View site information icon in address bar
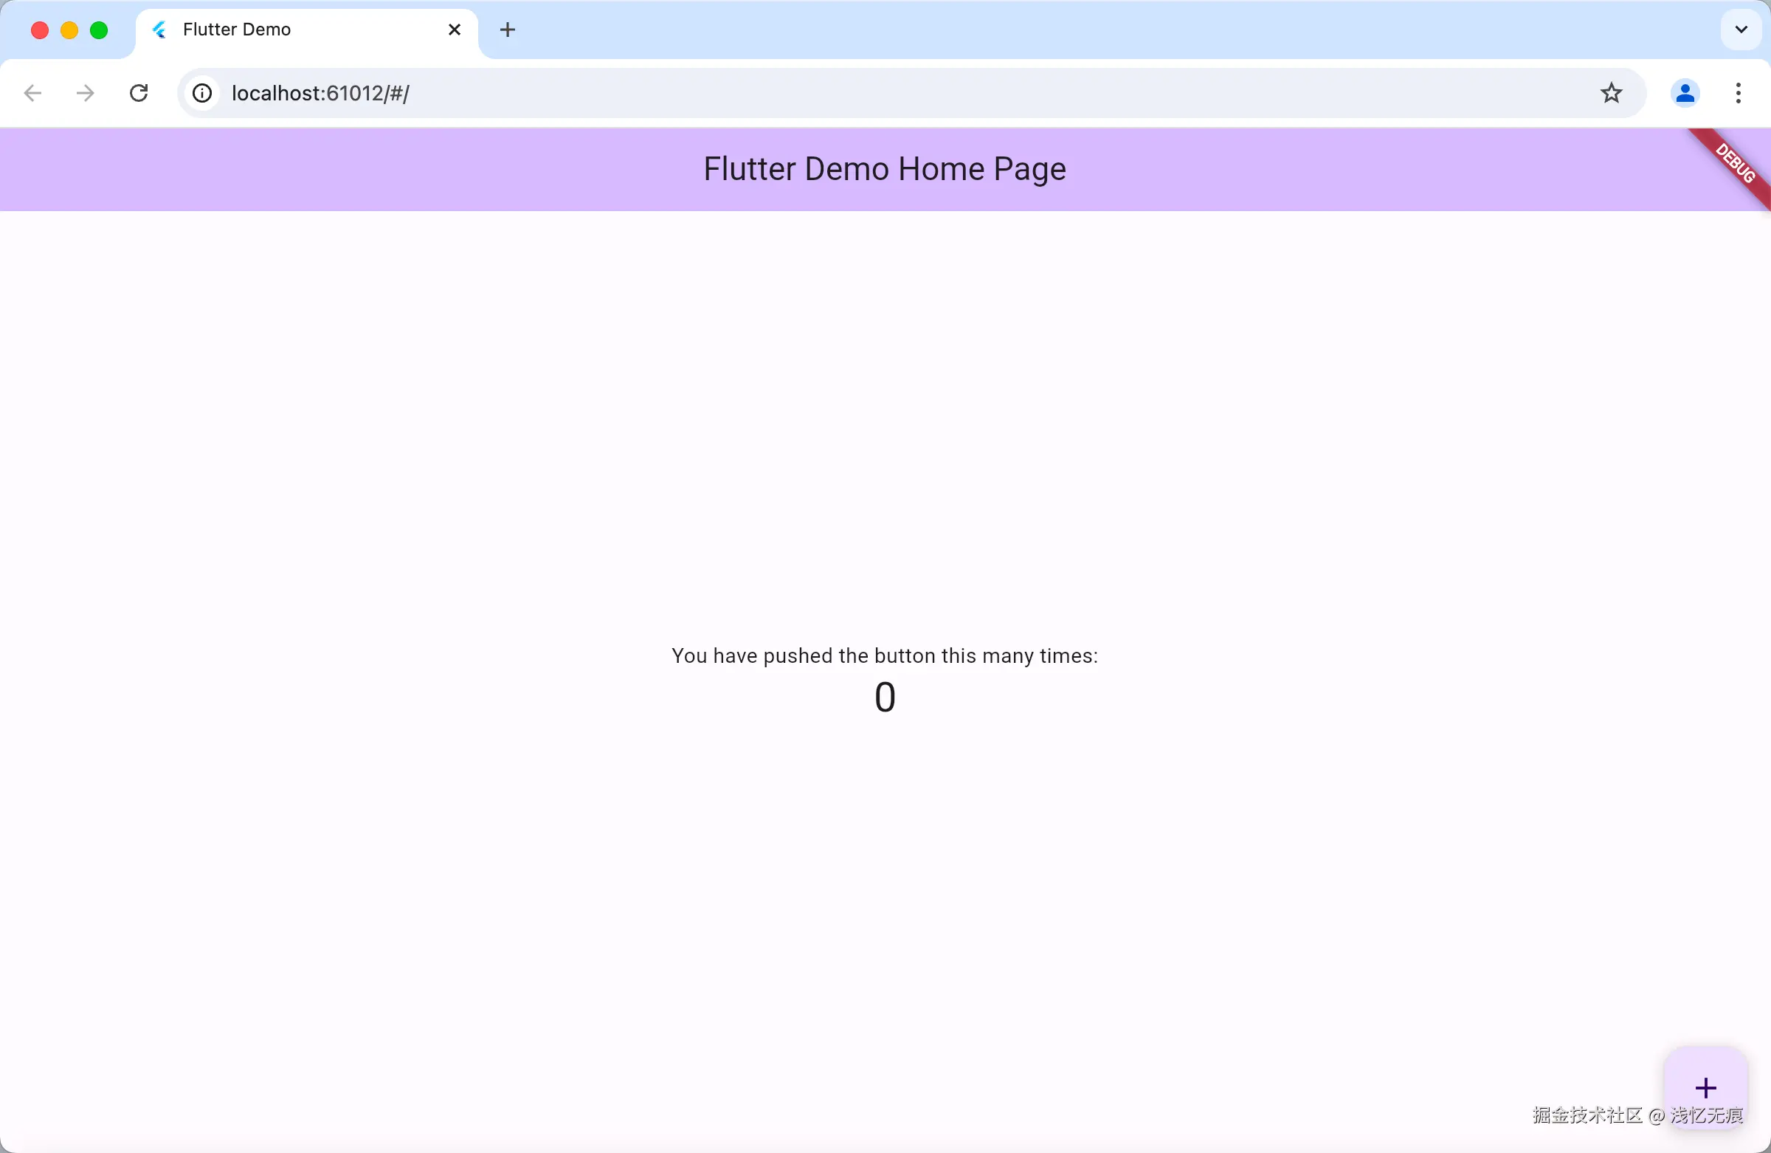The image size is (1771, 1153). click(202, 93)
